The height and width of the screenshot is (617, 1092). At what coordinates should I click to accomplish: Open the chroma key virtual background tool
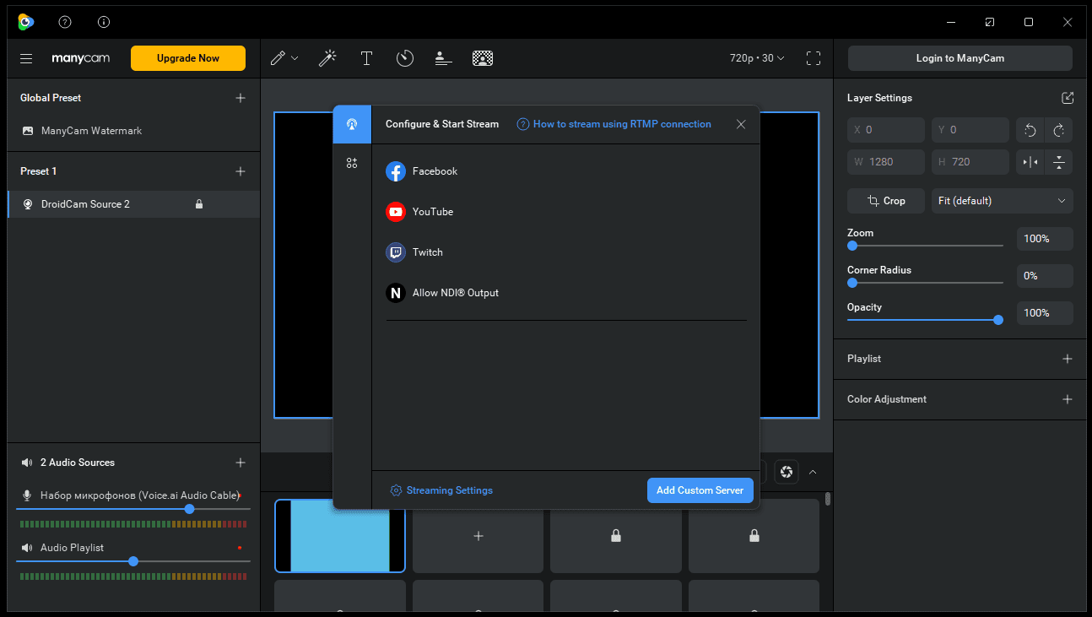coord(483,58)
